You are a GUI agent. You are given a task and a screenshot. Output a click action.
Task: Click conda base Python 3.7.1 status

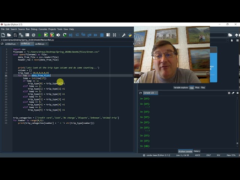157,155
